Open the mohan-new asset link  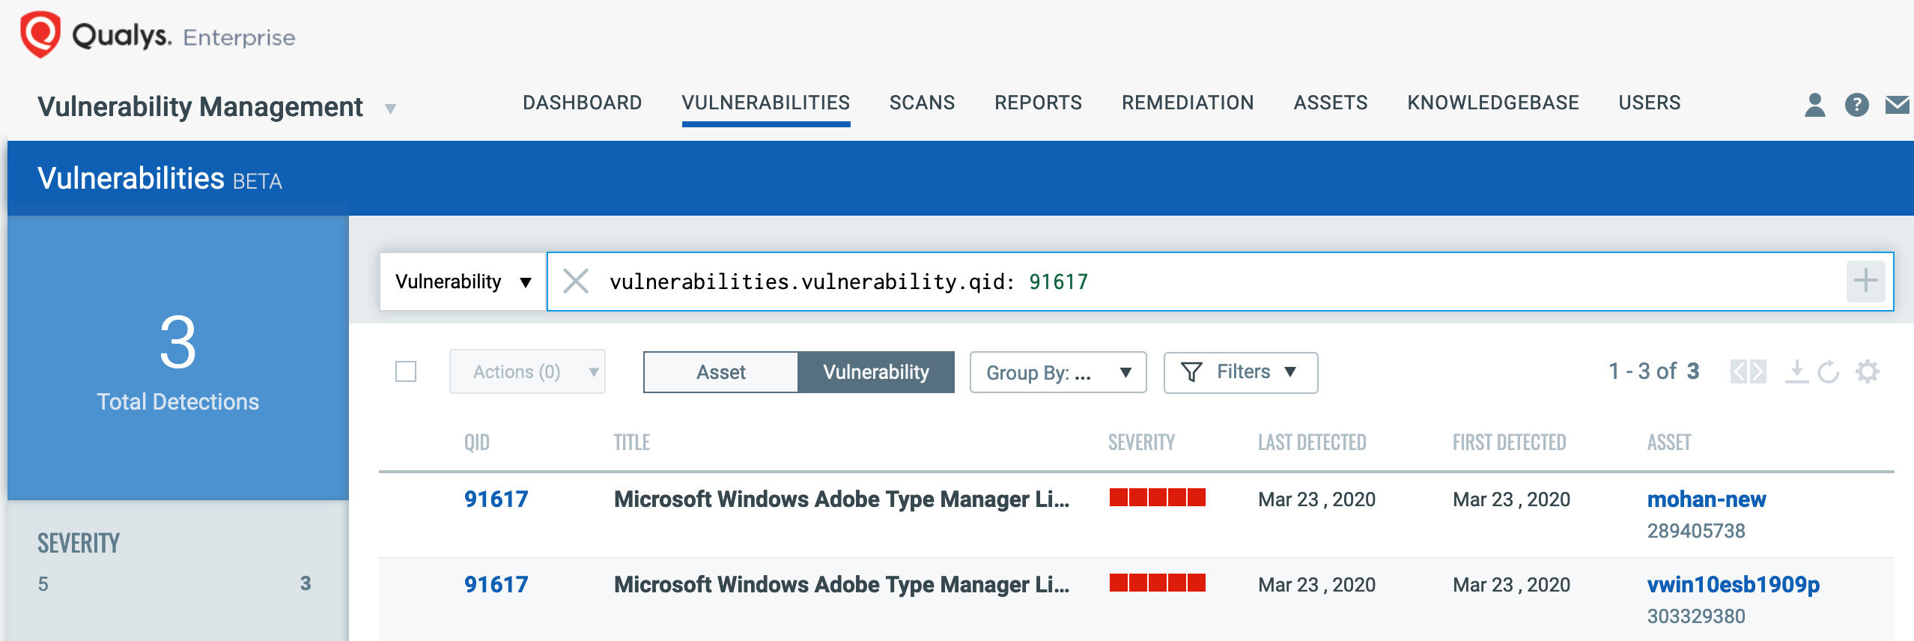coord(1707,499)
